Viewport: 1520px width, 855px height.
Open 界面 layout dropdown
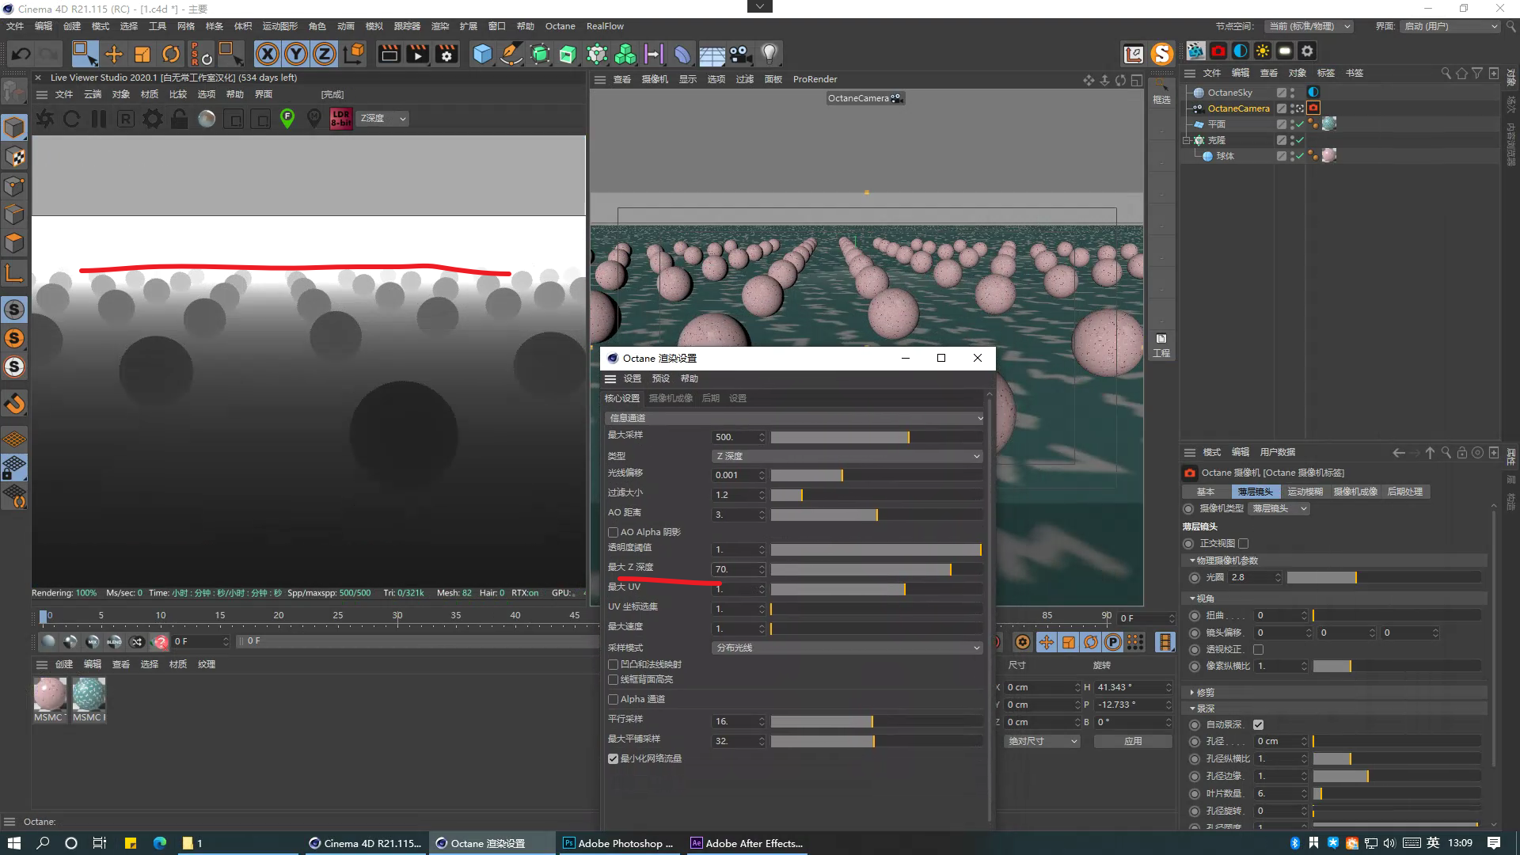coord(1450,26)
